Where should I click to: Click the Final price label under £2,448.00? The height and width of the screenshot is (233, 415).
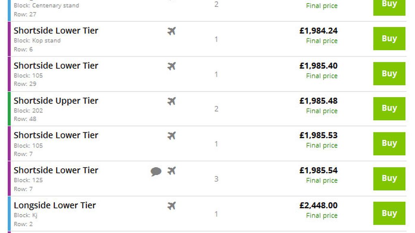(322, 216)
